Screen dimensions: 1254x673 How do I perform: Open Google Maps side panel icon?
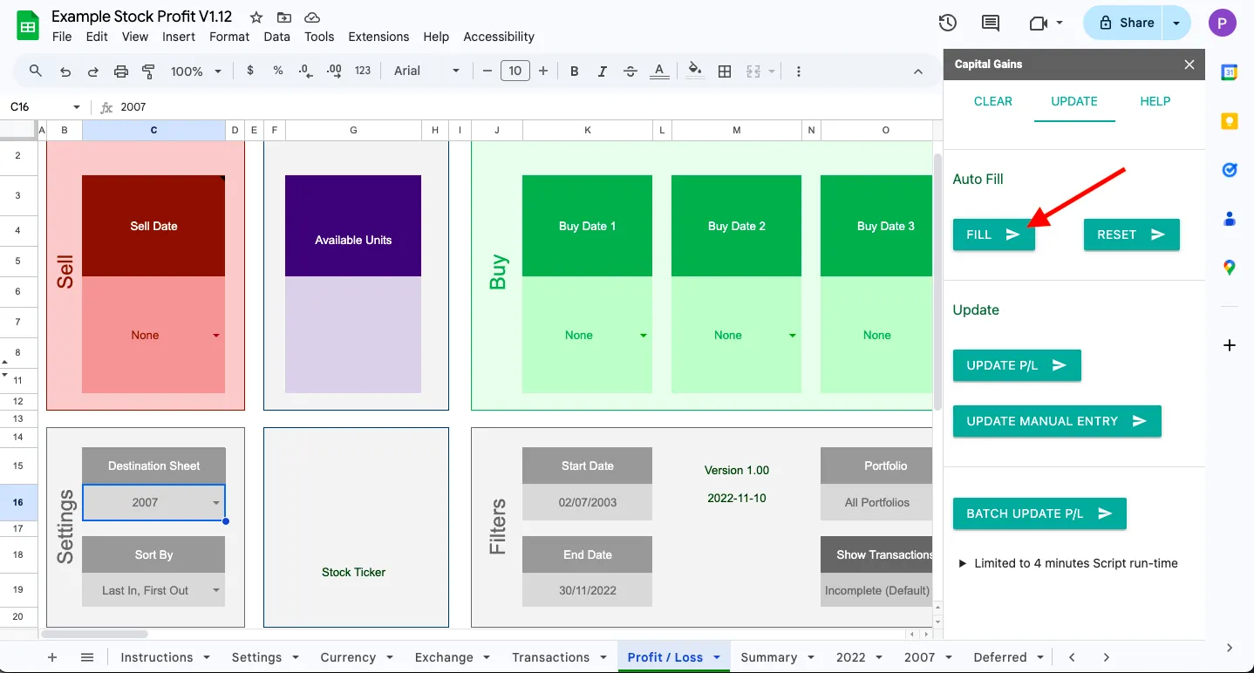point(1230,268)
